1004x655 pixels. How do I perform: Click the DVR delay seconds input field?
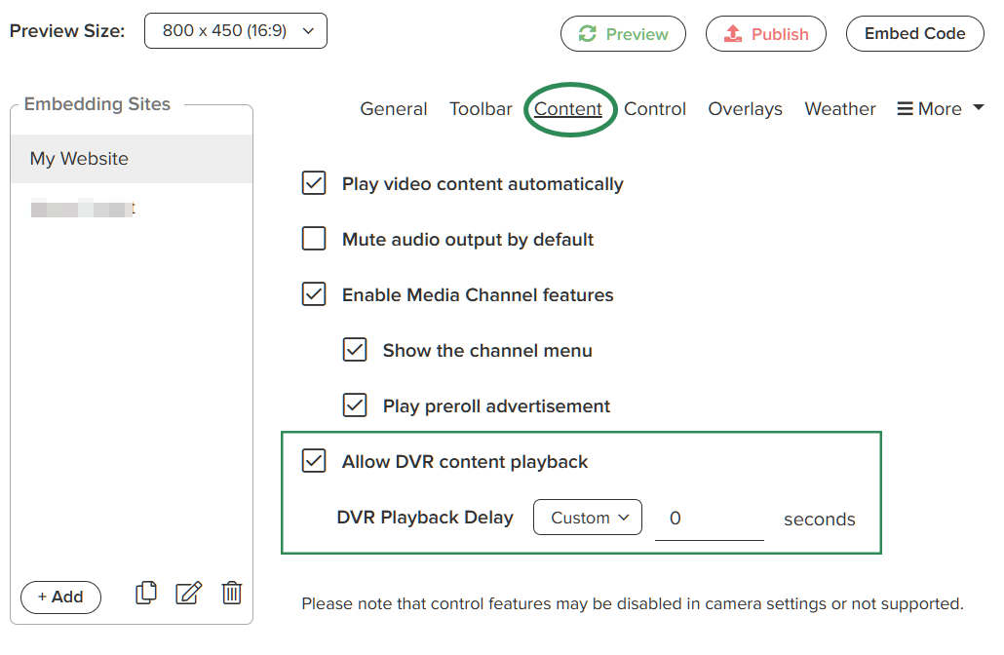coord(709,519)
